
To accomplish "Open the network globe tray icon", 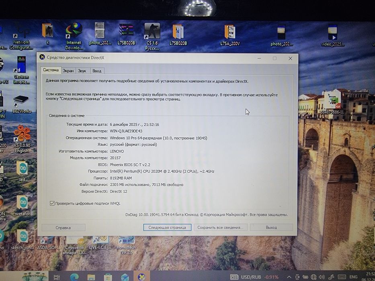I will pyautogui.click(x=314, y=277).
